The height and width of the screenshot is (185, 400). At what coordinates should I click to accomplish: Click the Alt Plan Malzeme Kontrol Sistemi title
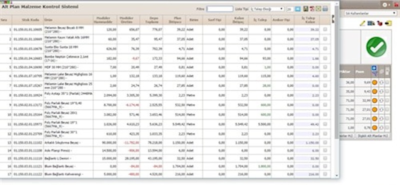point(40,7)
